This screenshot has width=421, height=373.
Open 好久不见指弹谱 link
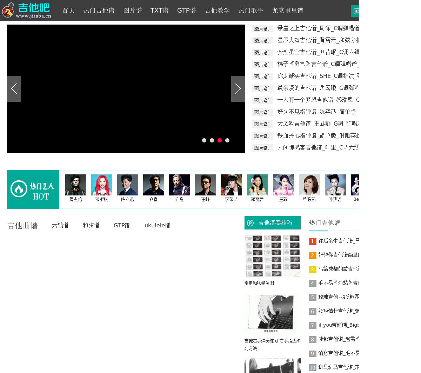coord(318,112)
